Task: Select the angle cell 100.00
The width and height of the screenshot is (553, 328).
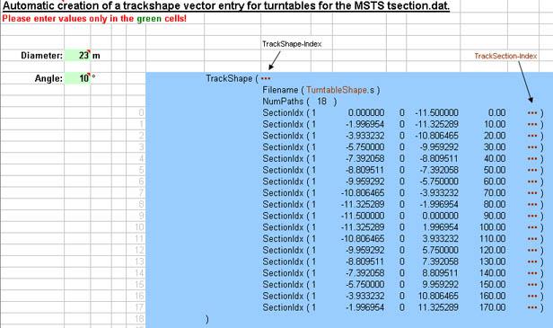Action: (492, 227)
